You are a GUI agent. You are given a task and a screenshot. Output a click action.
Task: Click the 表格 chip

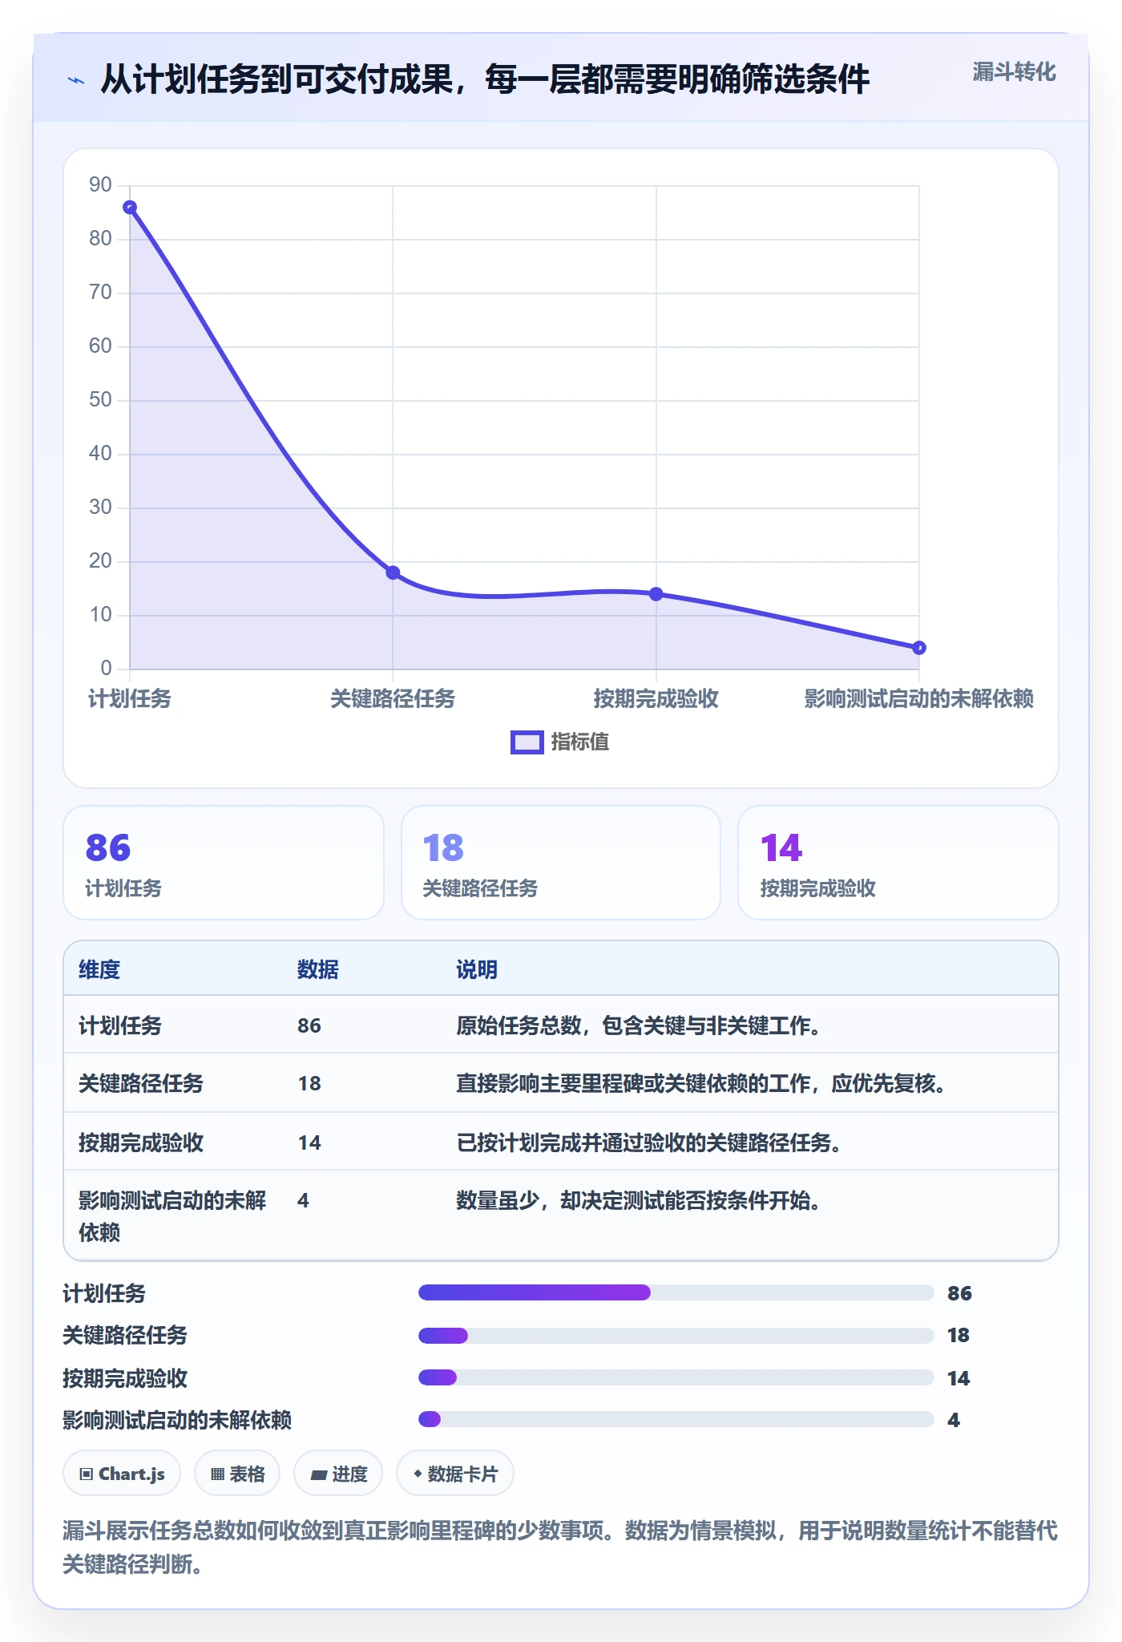[x=237, y=1474]
